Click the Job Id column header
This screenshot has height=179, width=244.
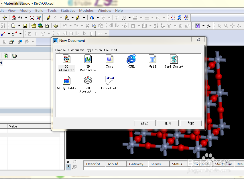pos(116,164)
